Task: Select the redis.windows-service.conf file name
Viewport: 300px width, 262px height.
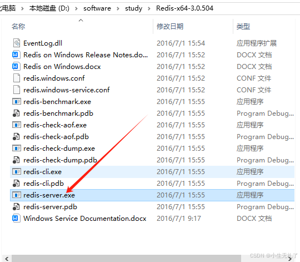Action: (67, 90)
